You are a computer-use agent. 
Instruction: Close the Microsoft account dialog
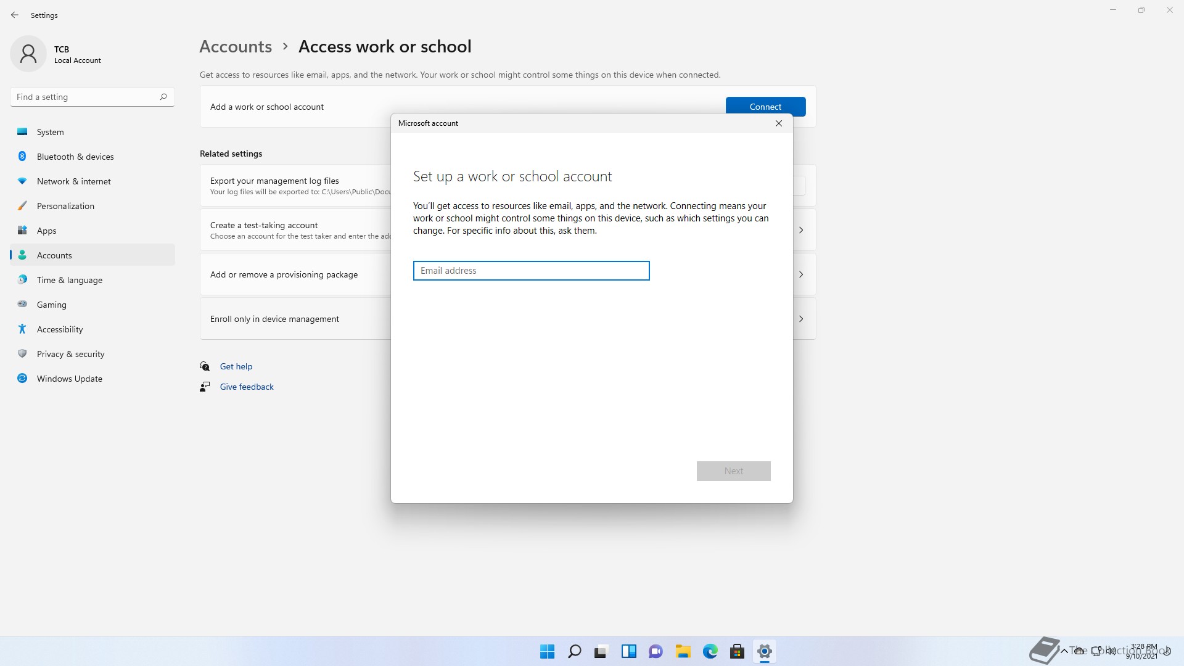[779, 123]
